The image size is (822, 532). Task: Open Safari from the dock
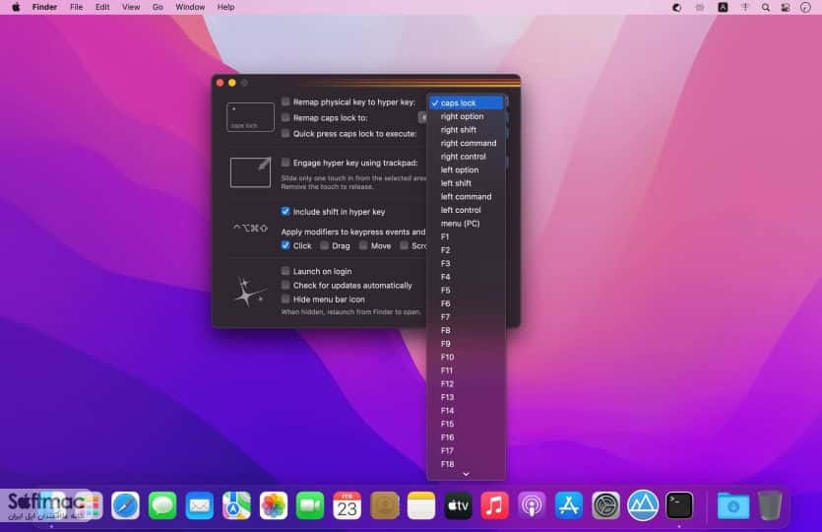(x=125, y=505)
